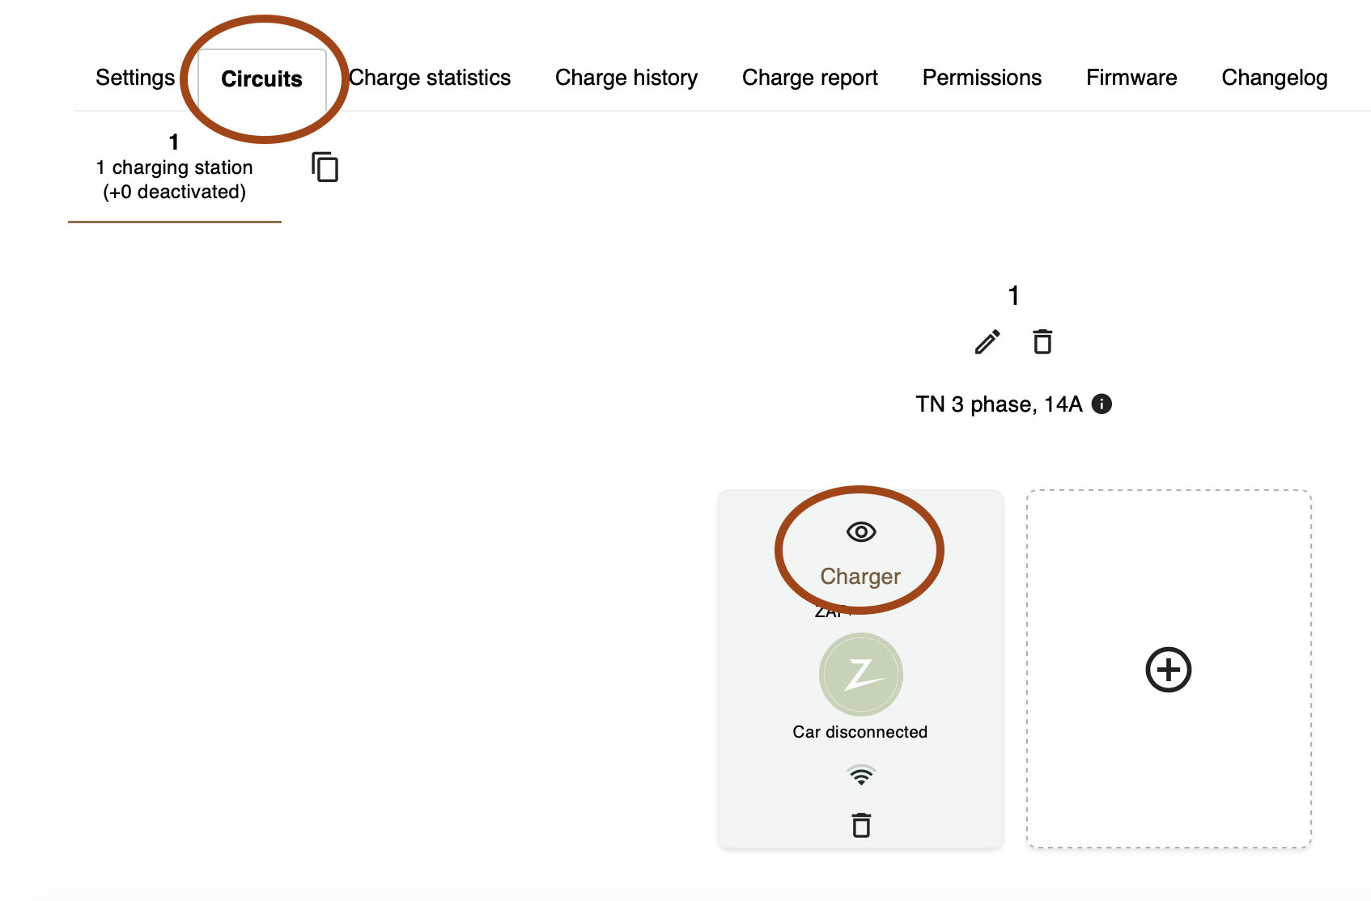Edit circuit 1 with pencil icon
Viewport: 1371px width, 901px height.
[987, 342]
